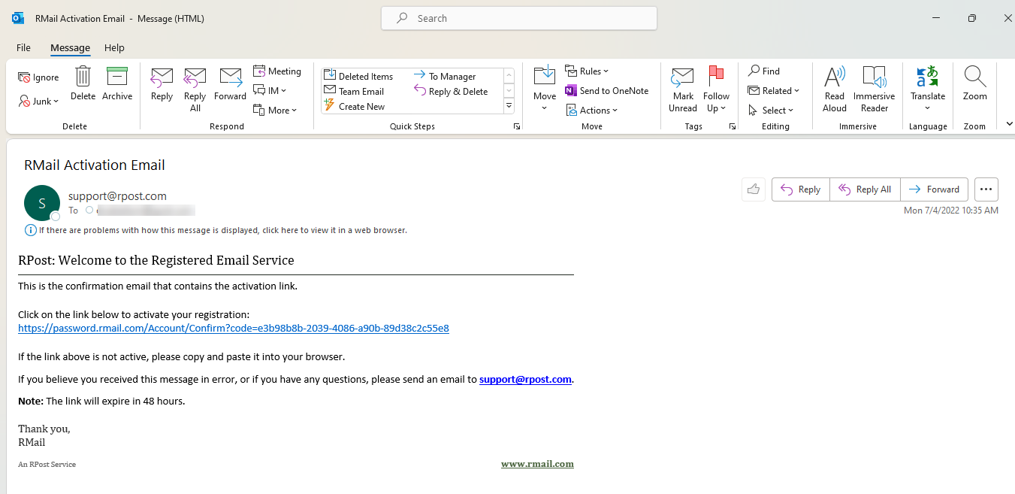Launch the Immersive Reader

[874, 88]
